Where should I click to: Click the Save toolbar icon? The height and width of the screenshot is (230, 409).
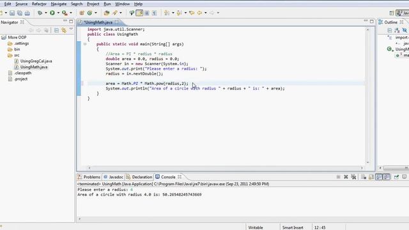pos(12,13)
